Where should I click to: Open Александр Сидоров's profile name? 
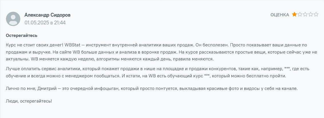47,15
